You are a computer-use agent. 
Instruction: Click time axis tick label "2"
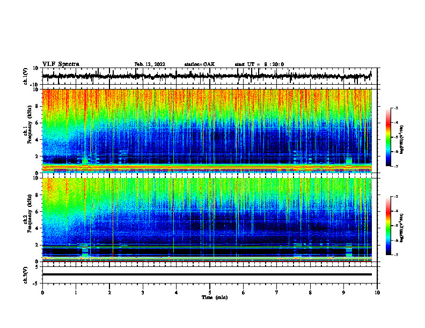click(109, 293)
